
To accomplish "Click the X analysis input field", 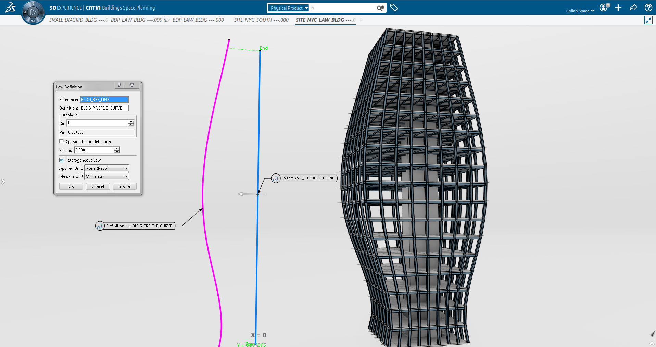I will pos(98,123).
